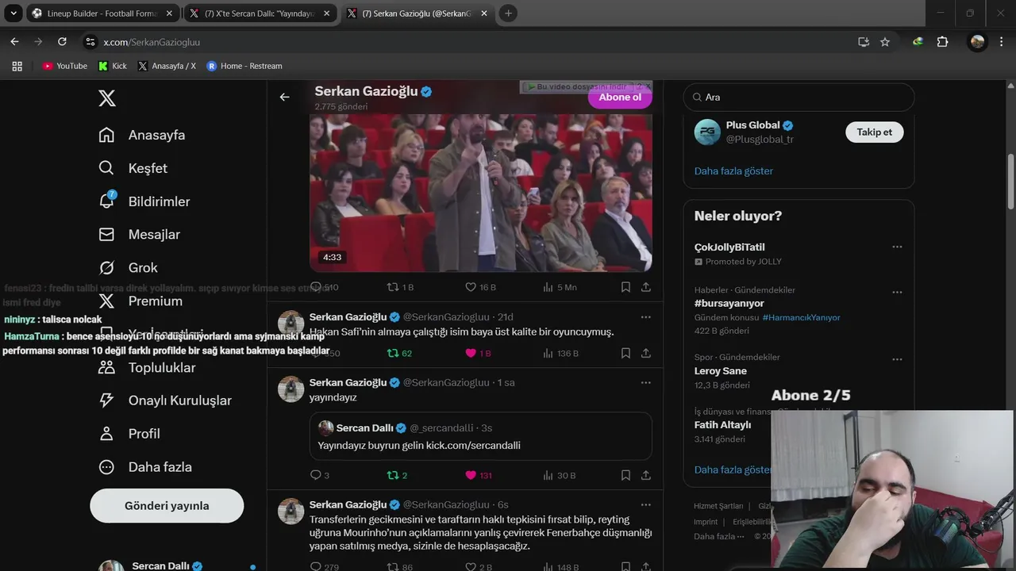Click the address bar URL
This screenshot has width=1016, height=571.
pyautogui.click(x=151, y=42)
